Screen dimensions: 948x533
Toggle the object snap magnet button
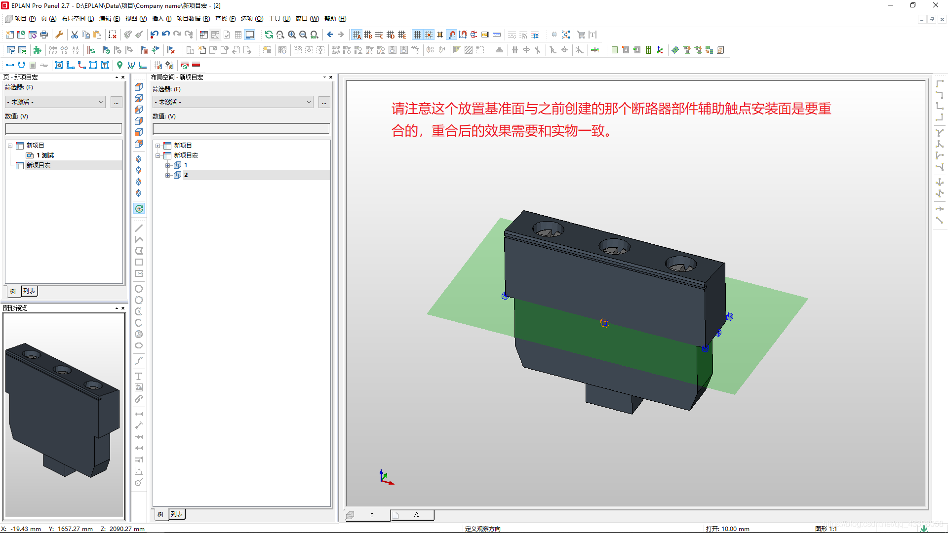452,35
